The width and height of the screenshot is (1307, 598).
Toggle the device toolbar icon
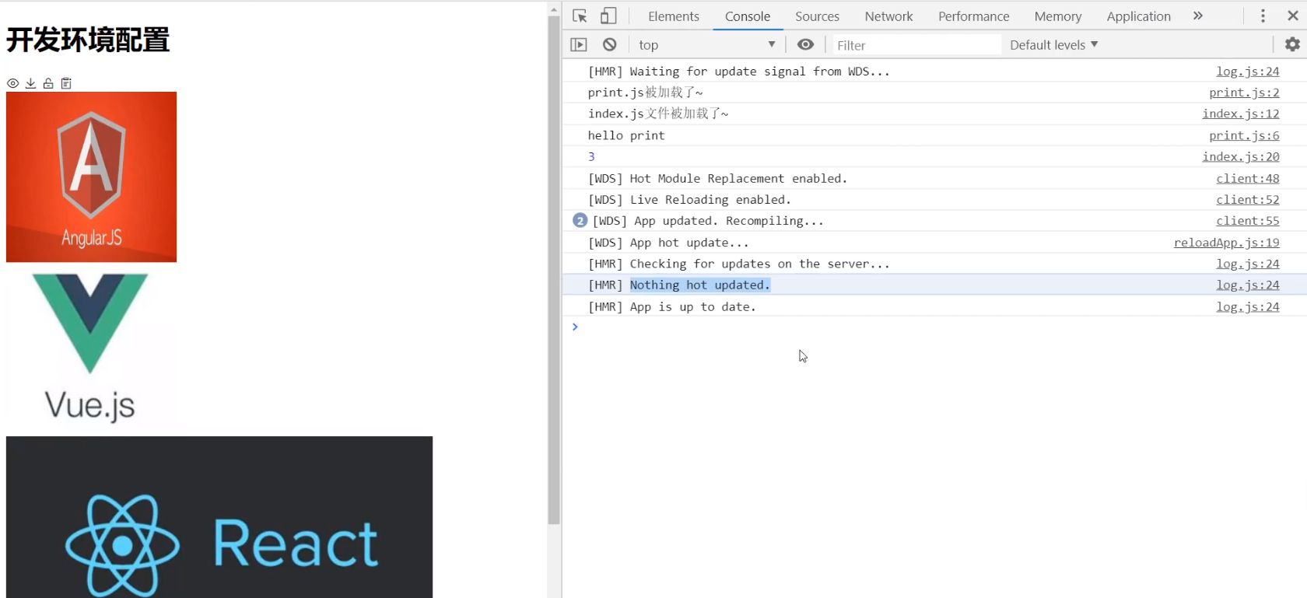tap(608, 16)
